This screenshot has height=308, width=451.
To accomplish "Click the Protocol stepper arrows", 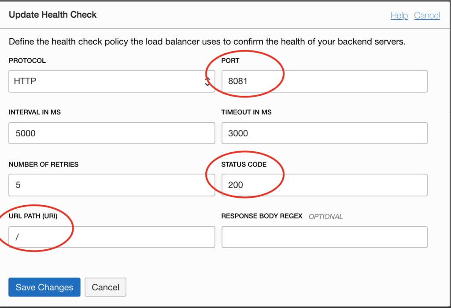I will [208, 81].
